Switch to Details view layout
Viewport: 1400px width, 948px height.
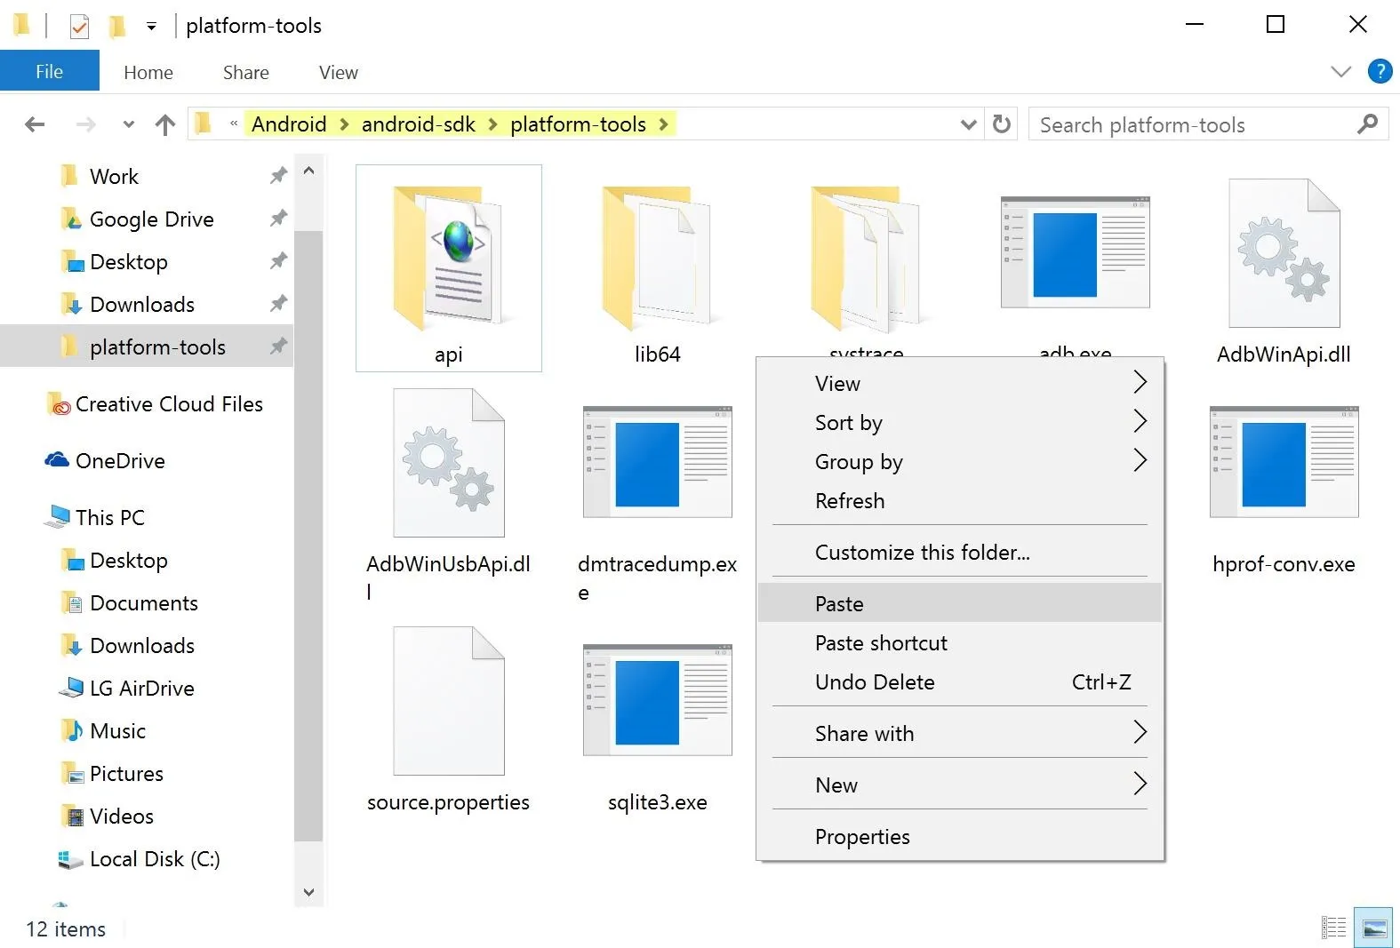(x=1333, y=928)
